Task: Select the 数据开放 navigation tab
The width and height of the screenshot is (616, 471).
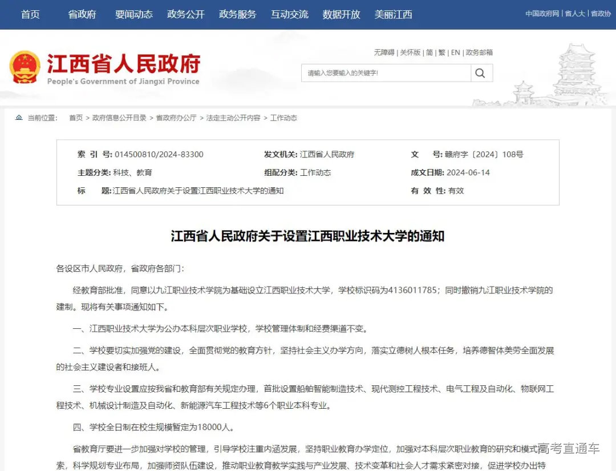Action: click(x=341, y=14)
